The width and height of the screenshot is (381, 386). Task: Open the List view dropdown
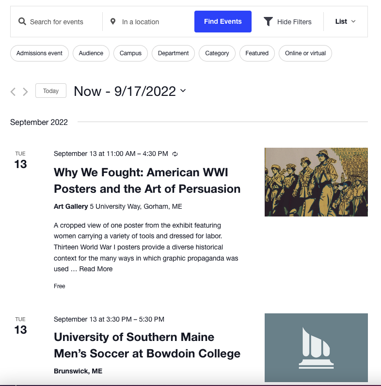coord(345,21)
